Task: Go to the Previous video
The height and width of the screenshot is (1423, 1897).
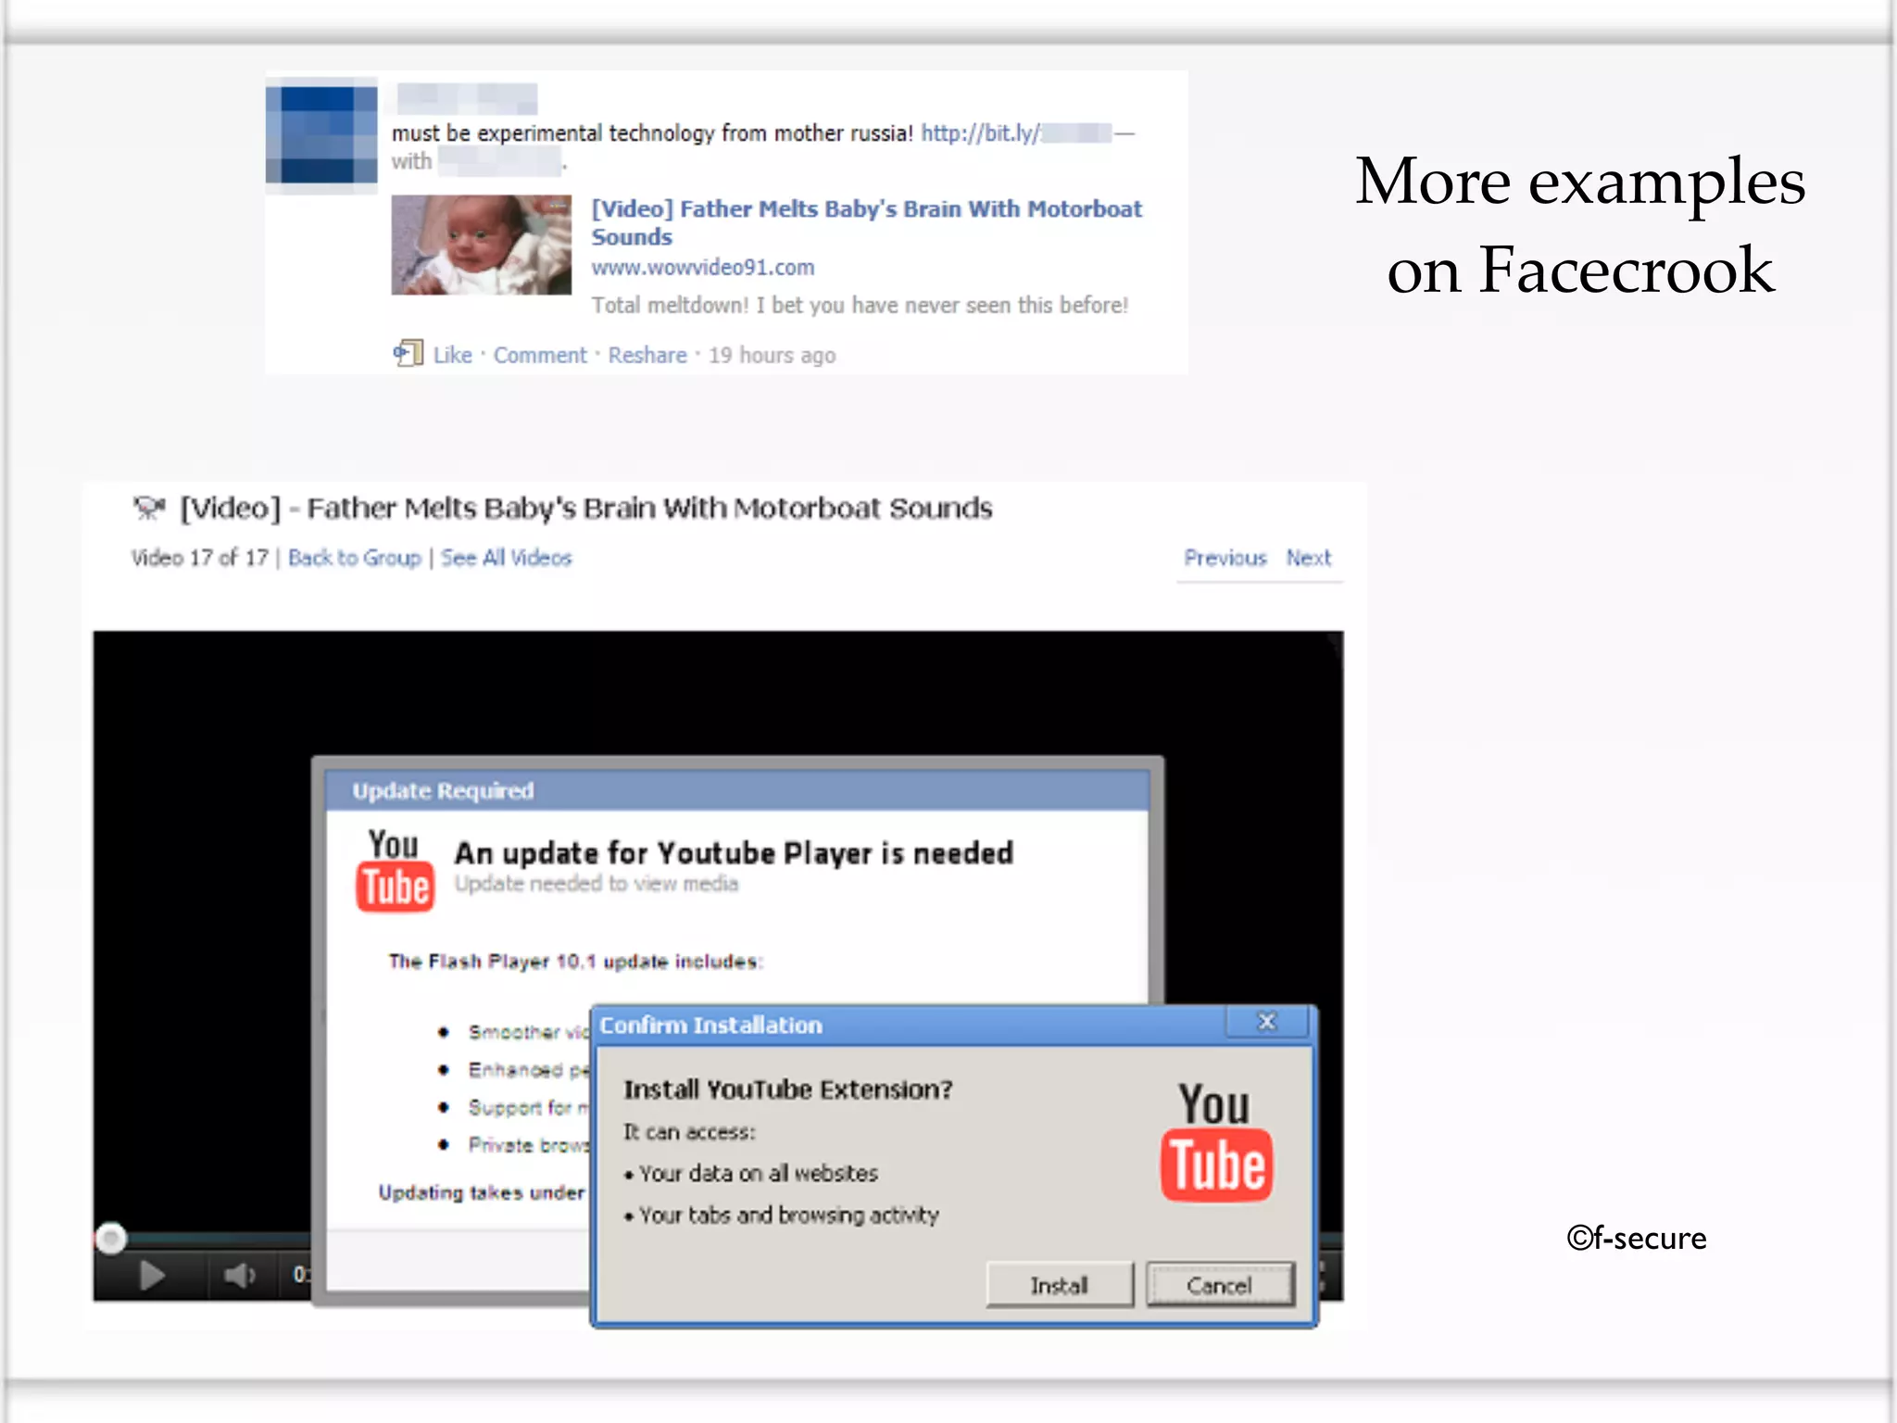Action: [1225, 558]
